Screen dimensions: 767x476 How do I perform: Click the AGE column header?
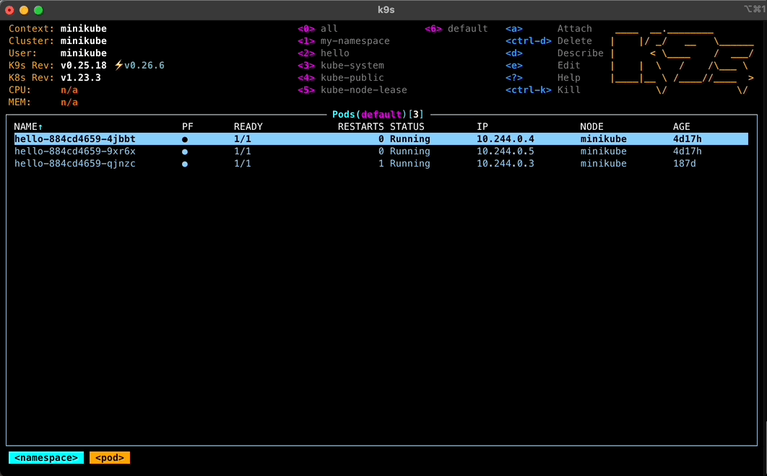[681, 127]
